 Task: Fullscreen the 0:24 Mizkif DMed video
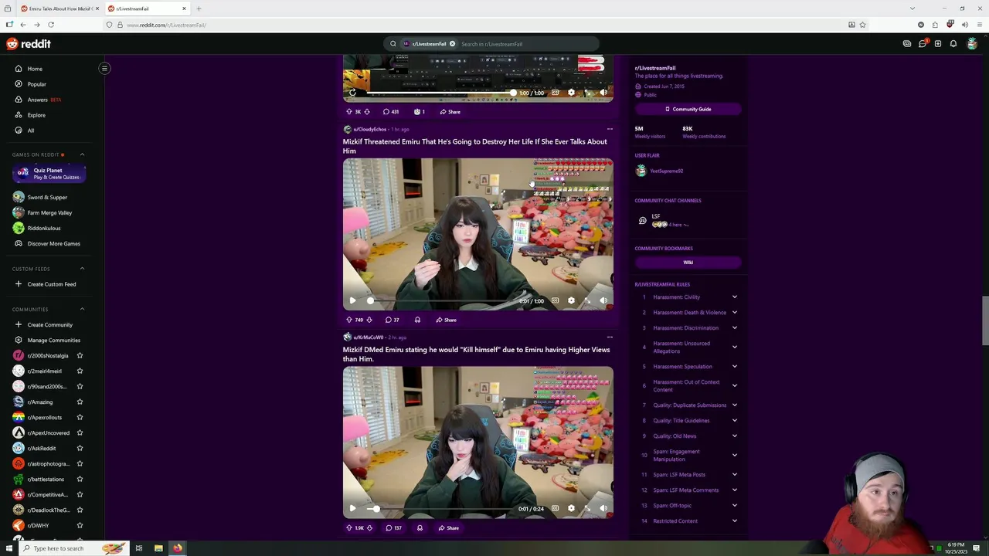587,508
